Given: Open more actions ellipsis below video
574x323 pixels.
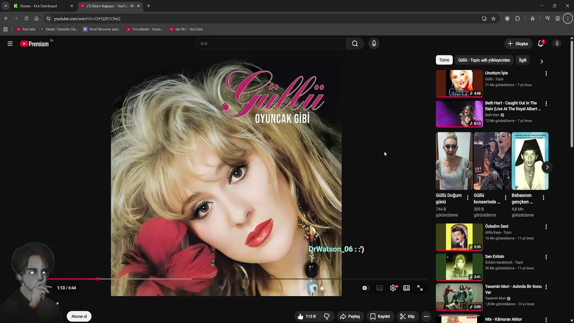Looking at the screenshot, I should coord(426,316).
